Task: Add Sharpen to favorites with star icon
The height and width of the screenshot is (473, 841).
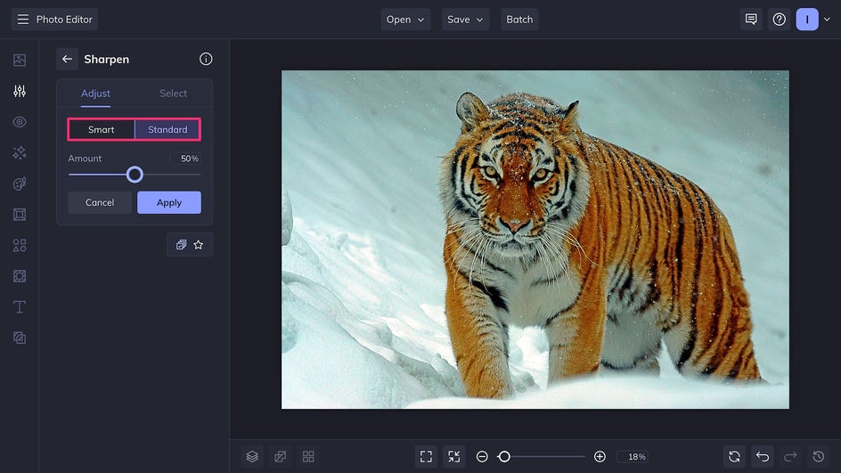Action: tap(199, 244)
